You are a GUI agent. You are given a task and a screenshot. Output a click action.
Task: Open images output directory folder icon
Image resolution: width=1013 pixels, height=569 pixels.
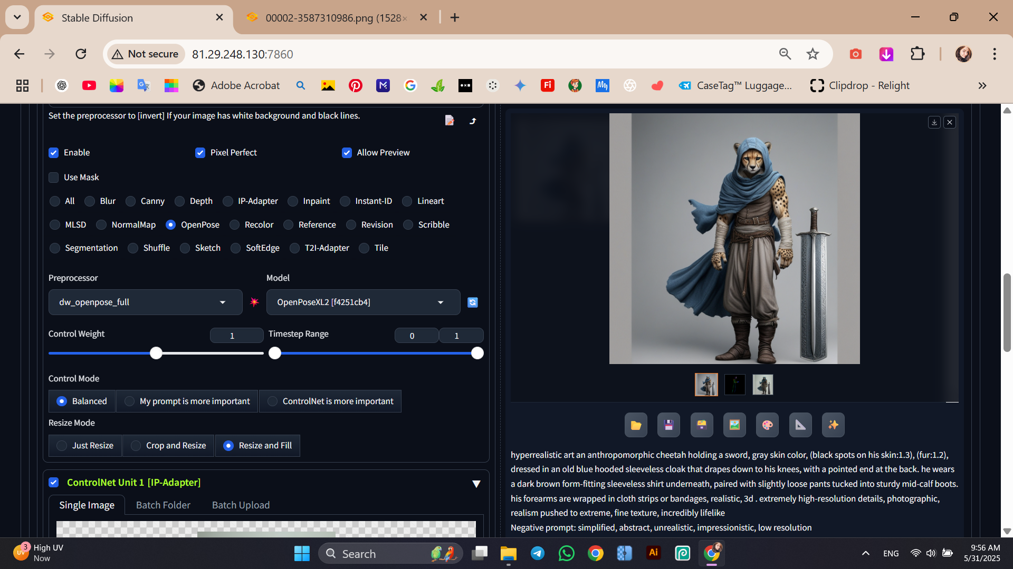click(636, 425)
